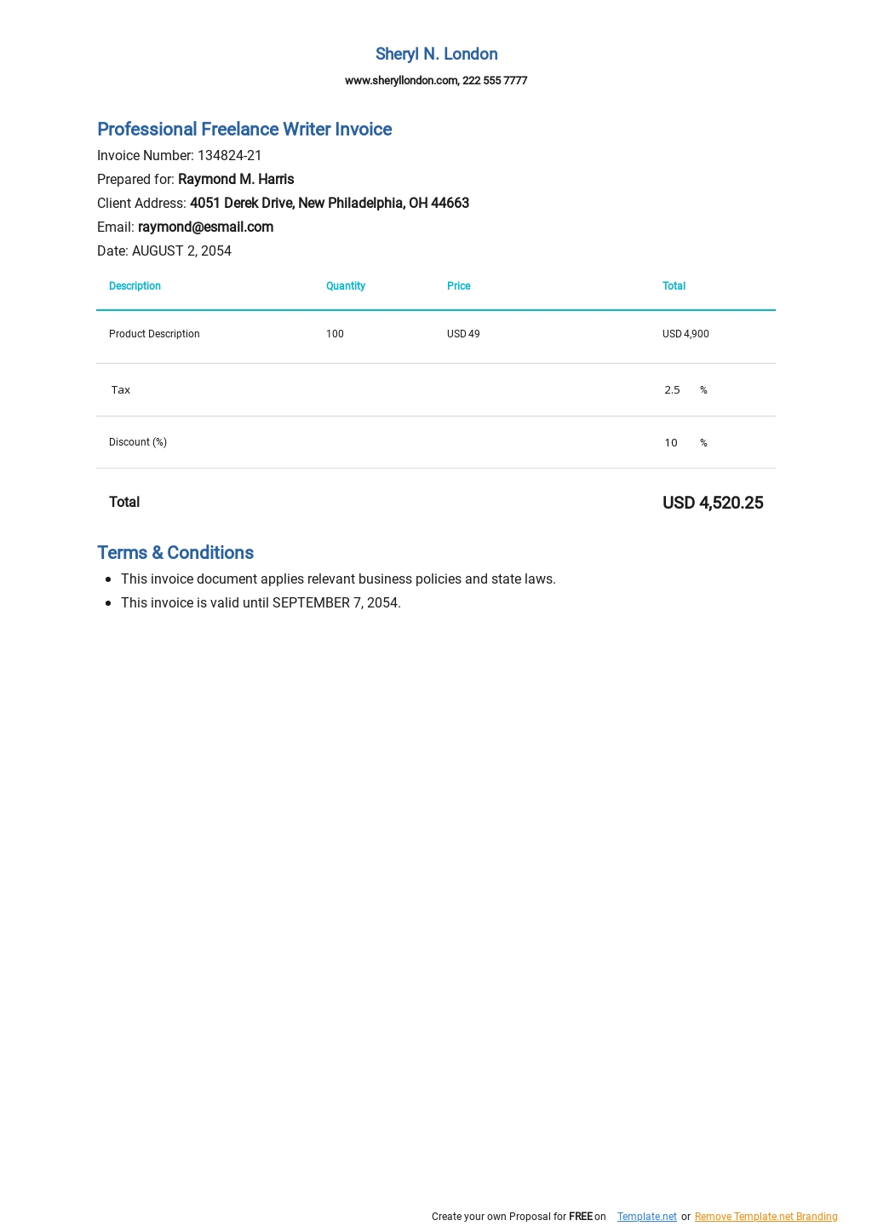Open the Template.net link

[647, 1217]
